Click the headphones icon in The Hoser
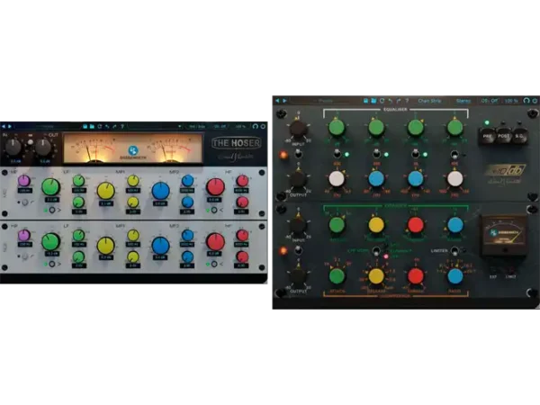Screen dimensions: 540x405 pyautogui.click(x=256, y=126)
